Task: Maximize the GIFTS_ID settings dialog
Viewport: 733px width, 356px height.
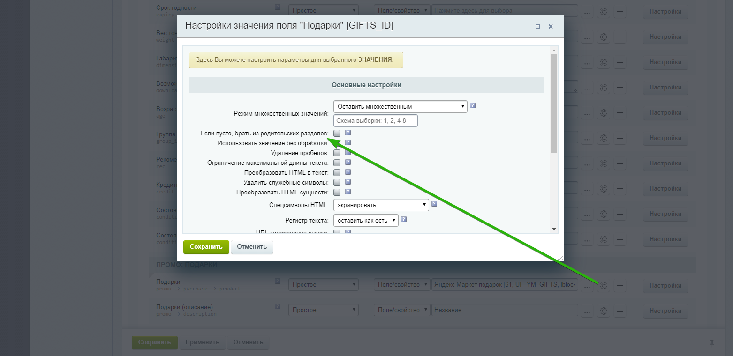Action: [x=538, y=27]
